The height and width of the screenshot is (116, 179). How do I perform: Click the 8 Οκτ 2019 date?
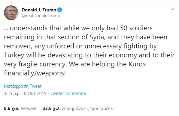pos(35,93)
